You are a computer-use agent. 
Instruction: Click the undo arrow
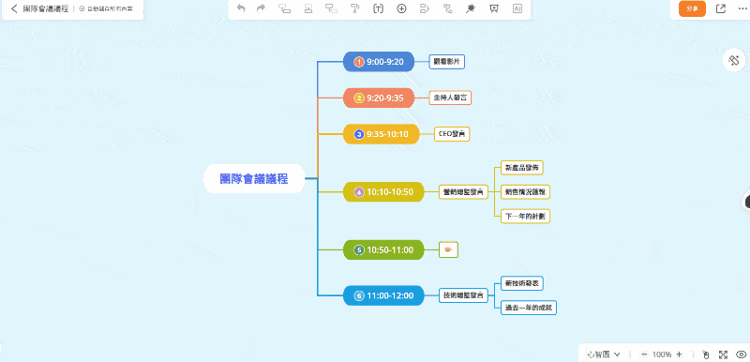pos(241,8)
